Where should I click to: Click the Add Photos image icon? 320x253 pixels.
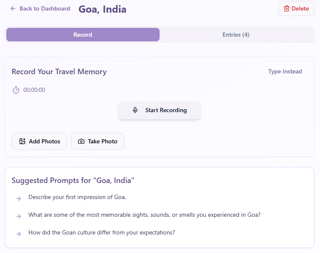pos(22,141)
